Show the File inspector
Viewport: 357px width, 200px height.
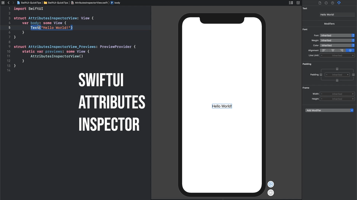pyautogui.click(x=320, y=3)
